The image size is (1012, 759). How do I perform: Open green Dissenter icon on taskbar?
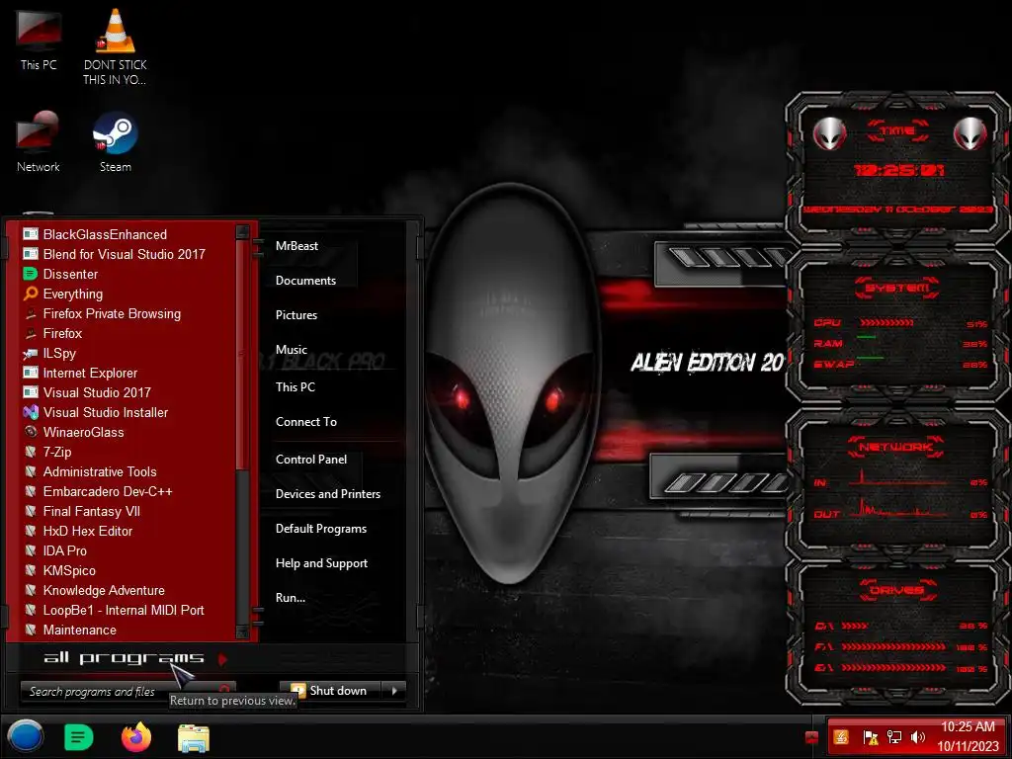79,737
